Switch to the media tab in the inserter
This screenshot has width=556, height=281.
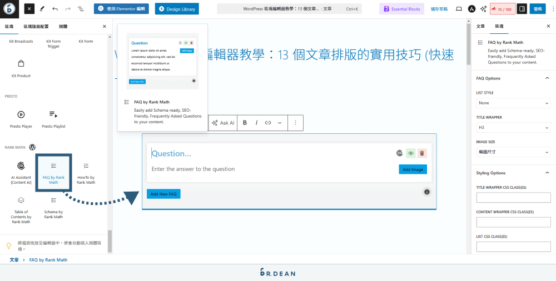point(63,27)
